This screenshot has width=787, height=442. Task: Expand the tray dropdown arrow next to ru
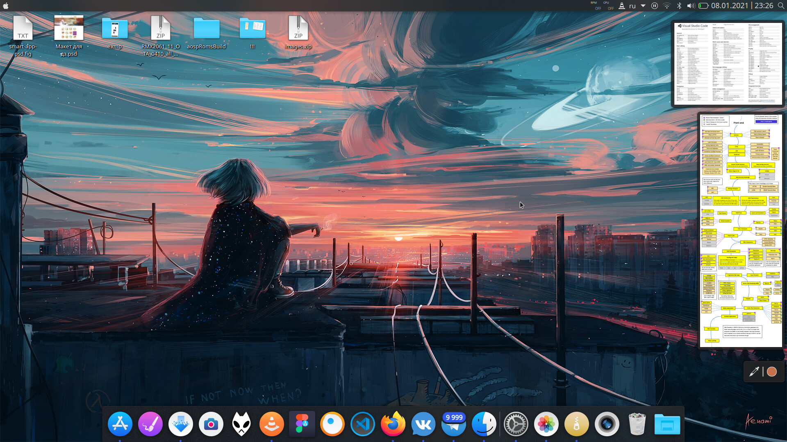pos(643,6)
